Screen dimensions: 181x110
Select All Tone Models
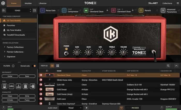tap(18, 20)
